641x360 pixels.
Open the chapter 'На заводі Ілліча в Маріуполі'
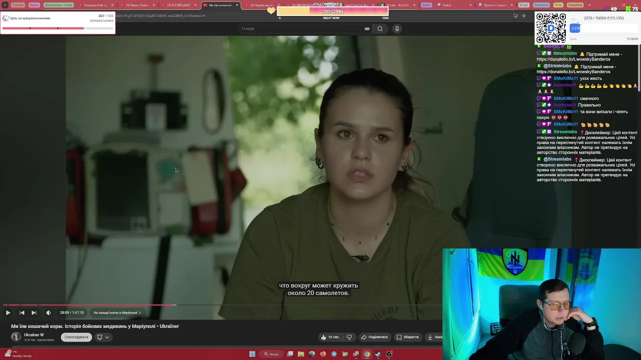tap(117, 312)
